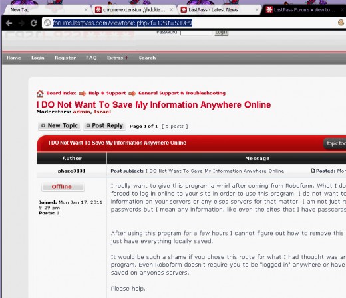This screenshot has height=298, width=346.
Task: Open the Login menu item
Action: click(x=38, y=58)
